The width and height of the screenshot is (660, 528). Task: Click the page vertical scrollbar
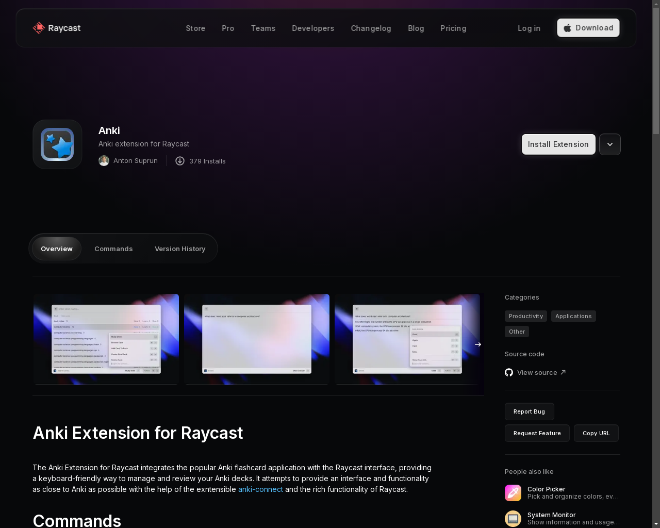pos(656,72)
